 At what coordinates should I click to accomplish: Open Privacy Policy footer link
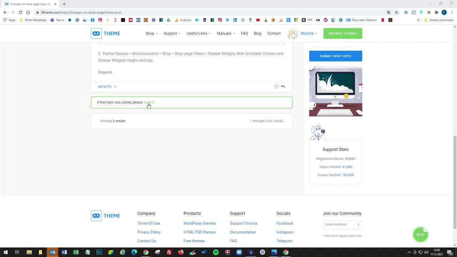pos(149,232)
